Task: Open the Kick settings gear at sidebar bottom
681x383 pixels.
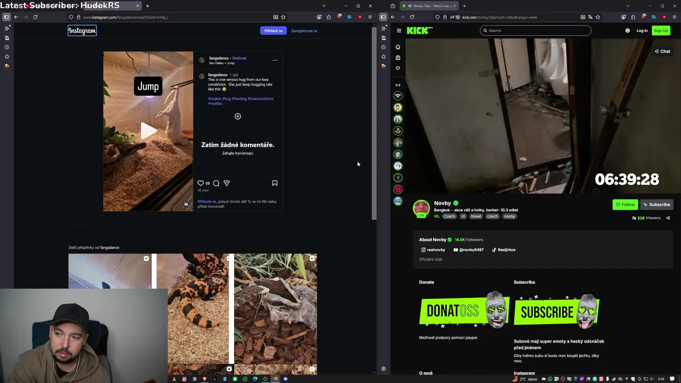Action: pyautogui.click(x=383, y=369)
